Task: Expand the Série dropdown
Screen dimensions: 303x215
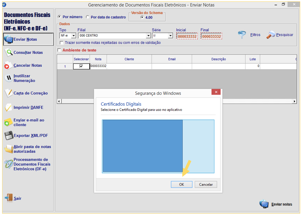Action: click(170, 36)
